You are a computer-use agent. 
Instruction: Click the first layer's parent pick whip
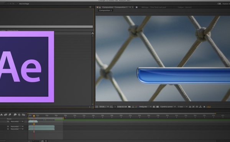(8, 121)
